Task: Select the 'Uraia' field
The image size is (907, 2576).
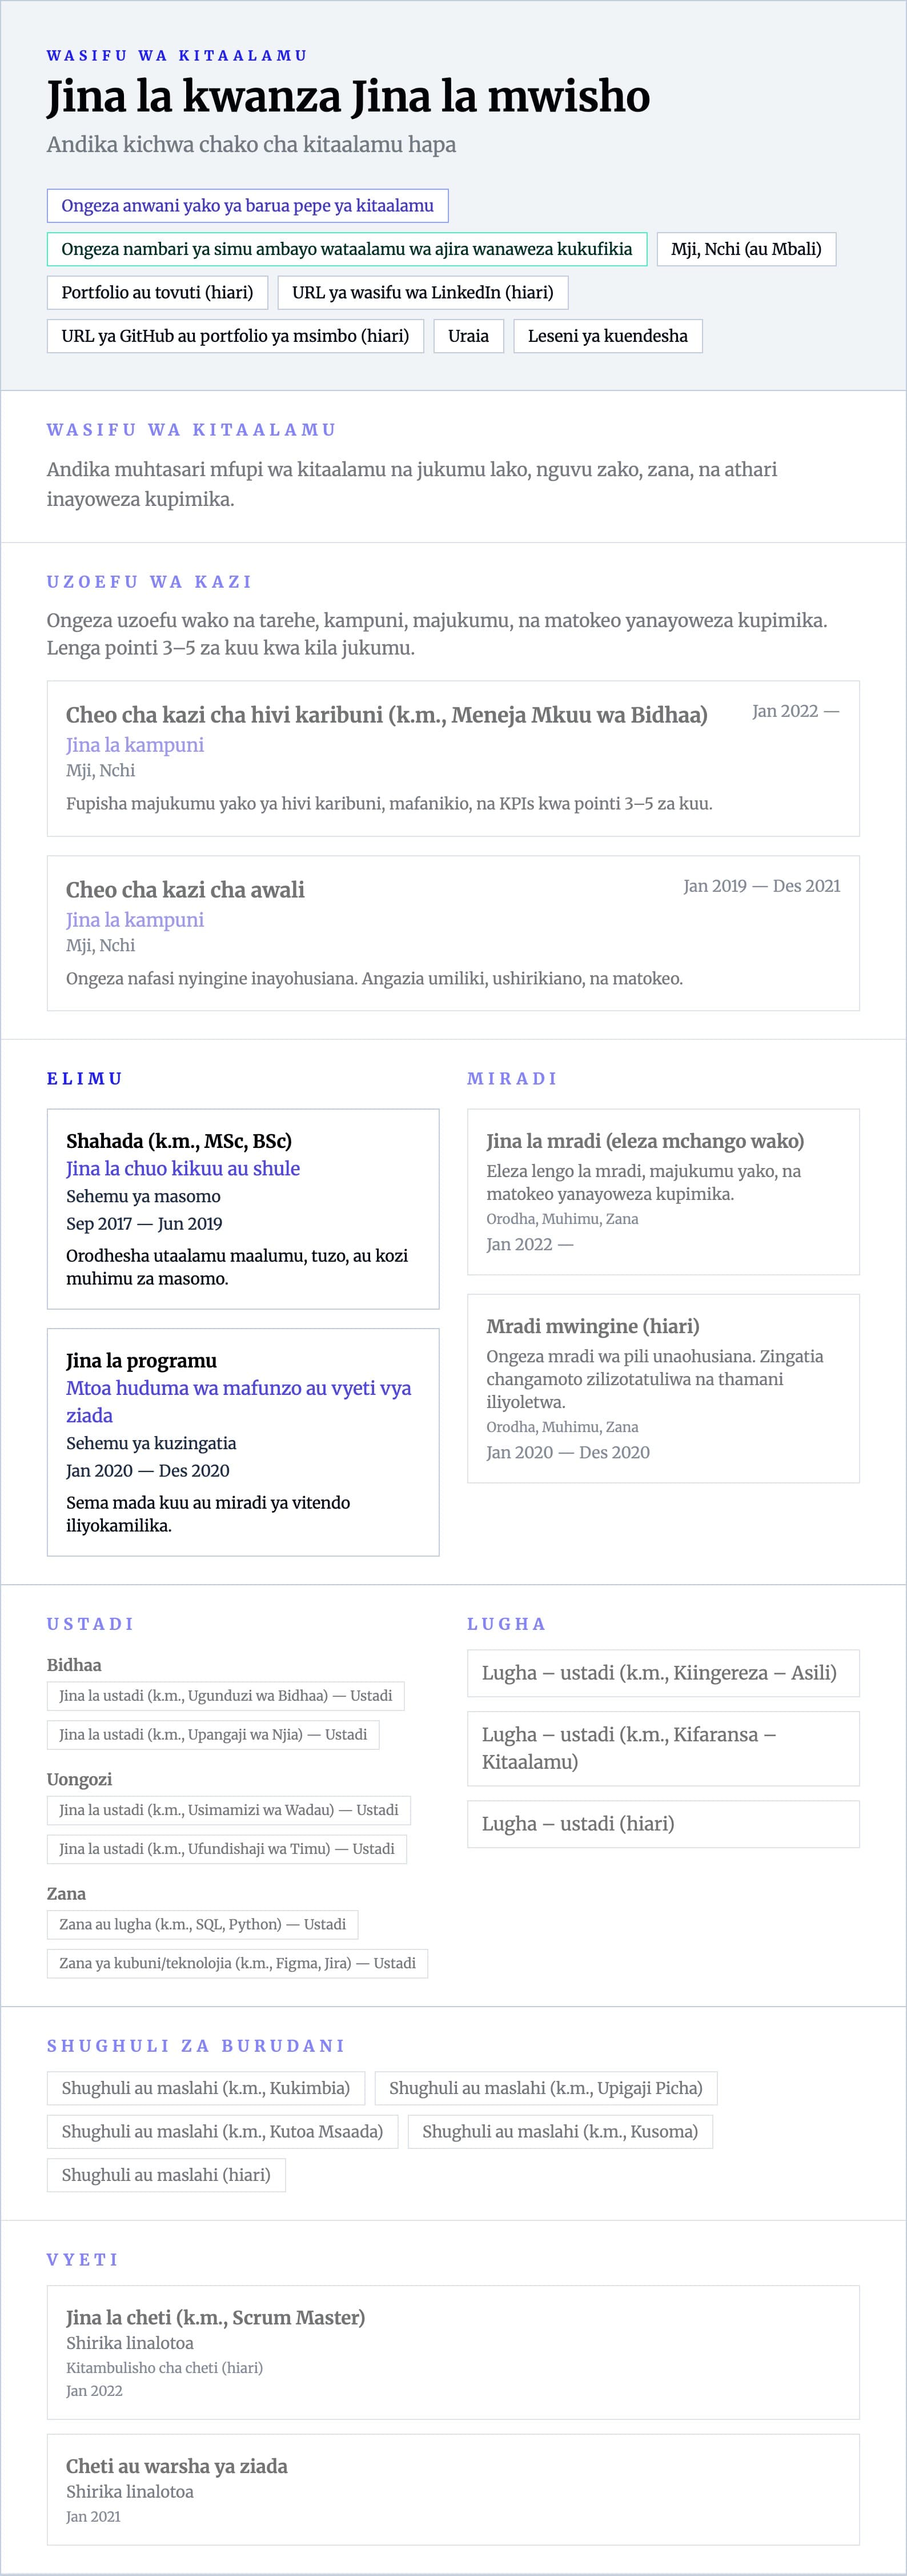Action: coord(467,336)
